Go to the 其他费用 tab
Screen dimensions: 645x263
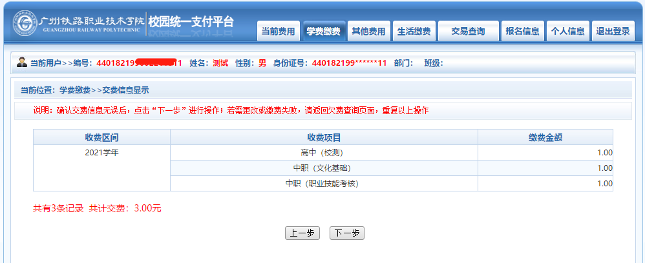coord(368,31)
